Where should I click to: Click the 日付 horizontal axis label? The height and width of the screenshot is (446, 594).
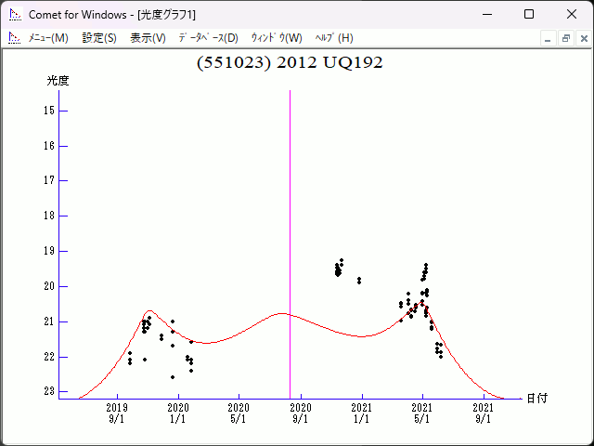(536, 399)
